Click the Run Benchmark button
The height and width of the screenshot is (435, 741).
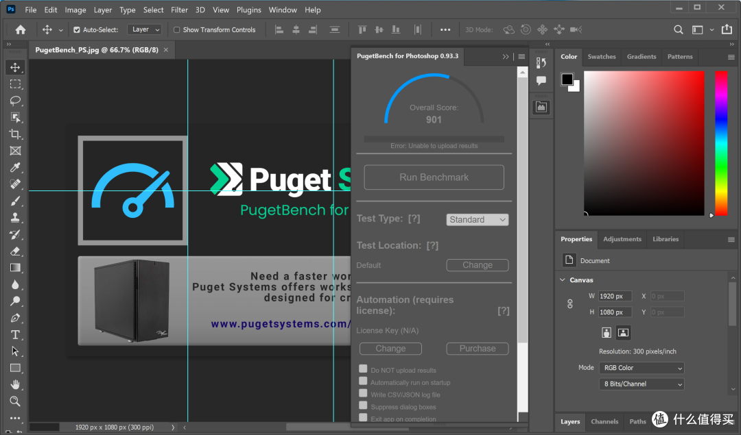(x=434, y=177)
